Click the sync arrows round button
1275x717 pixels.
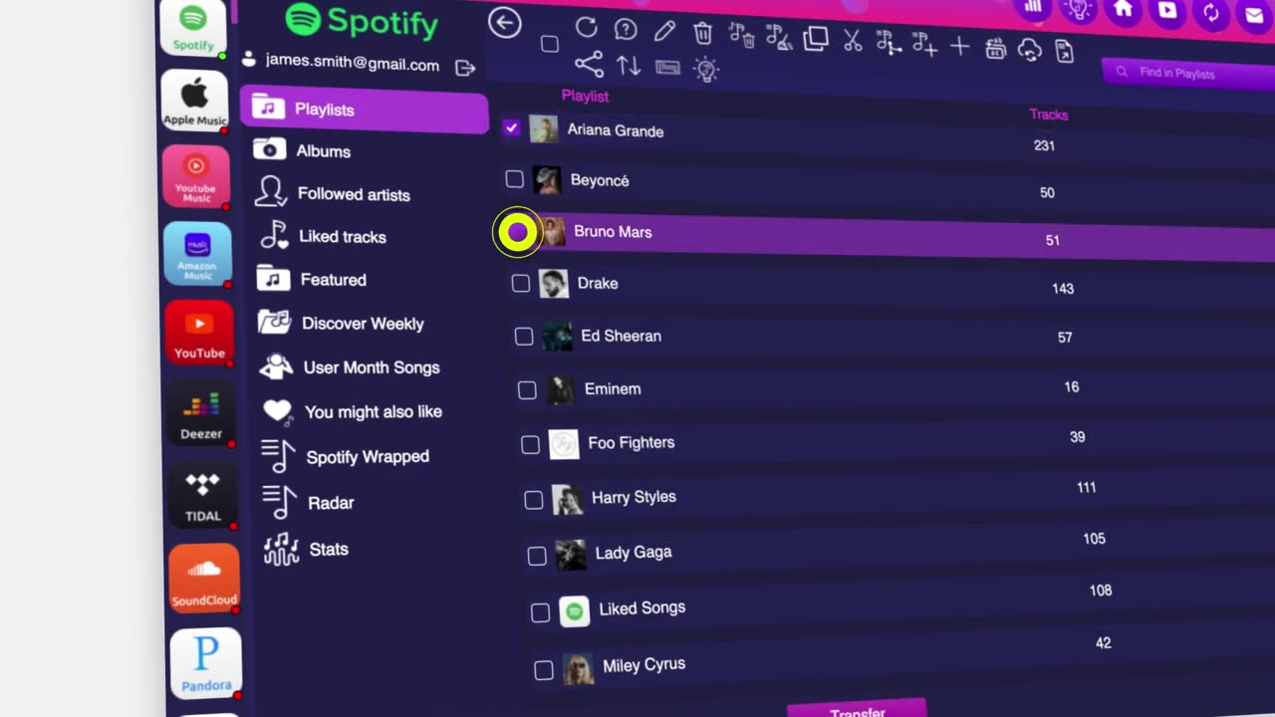1211,13
